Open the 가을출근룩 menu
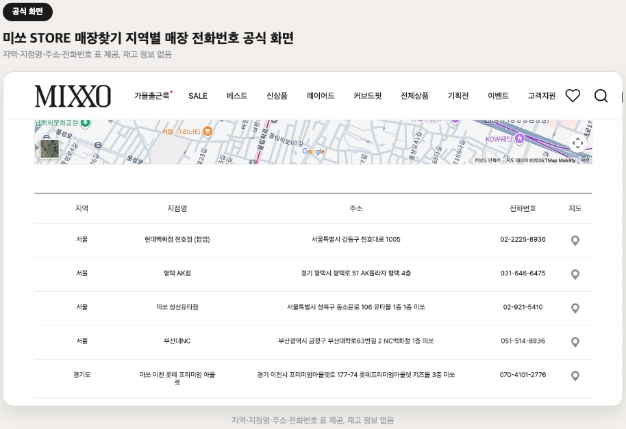 point(152,96)
